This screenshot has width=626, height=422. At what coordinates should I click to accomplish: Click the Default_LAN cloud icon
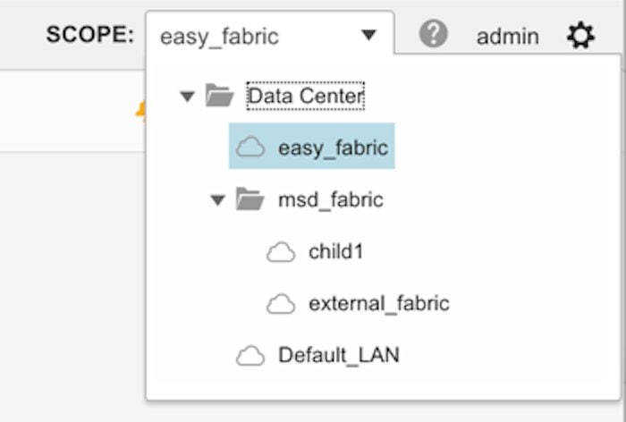(x=250, y=356)
